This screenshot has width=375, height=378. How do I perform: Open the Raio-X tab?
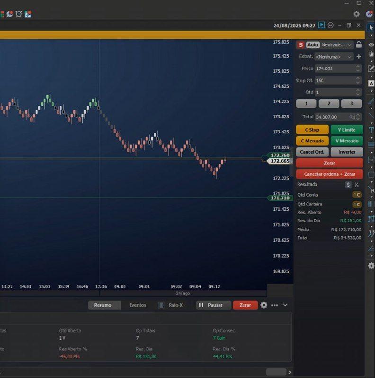tap(170, 305)
